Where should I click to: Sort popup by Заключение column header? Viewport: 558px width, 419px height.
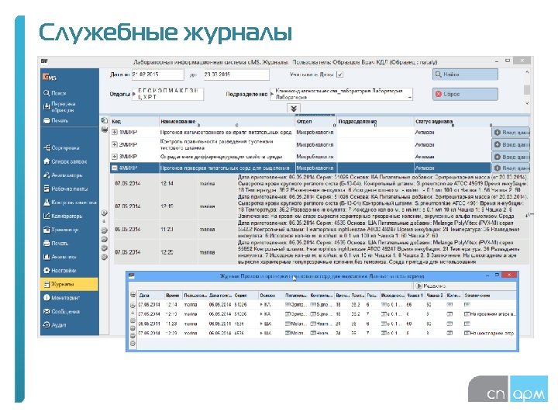[x=490, y=296]
